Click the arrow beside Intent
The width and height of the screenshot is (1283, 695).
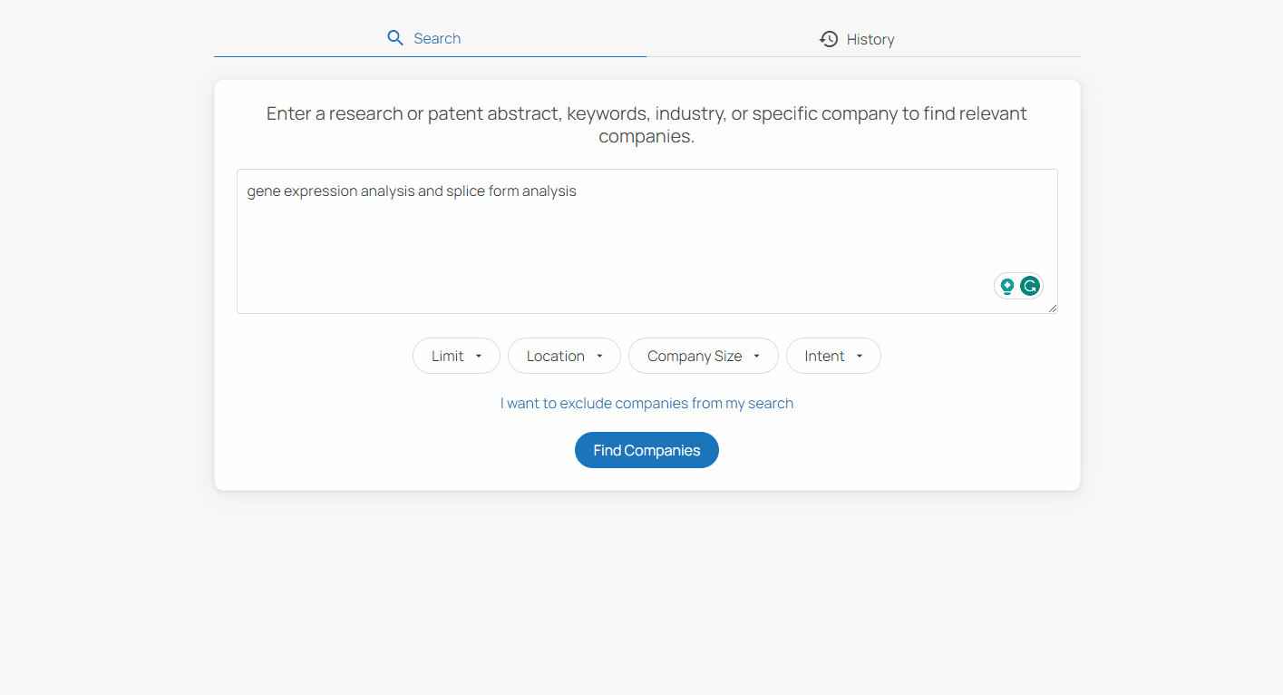[x=859, y=357]
